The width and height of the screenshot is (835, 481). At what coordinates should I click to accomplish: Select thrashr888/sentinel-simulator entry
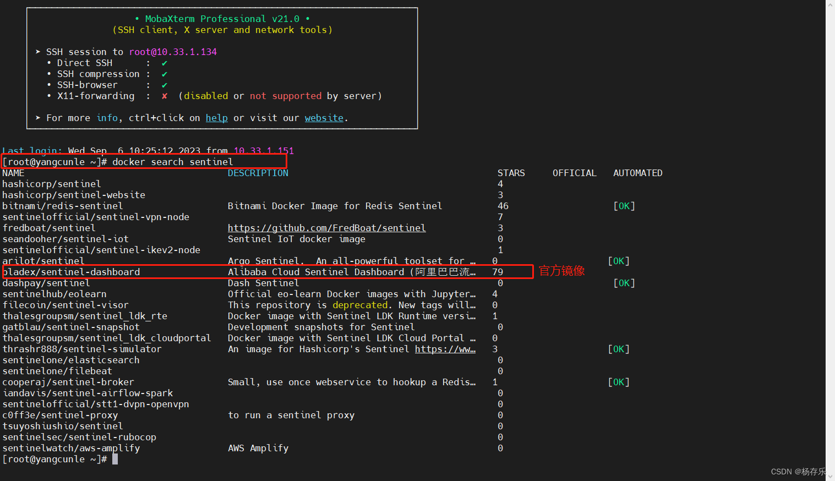82,349
